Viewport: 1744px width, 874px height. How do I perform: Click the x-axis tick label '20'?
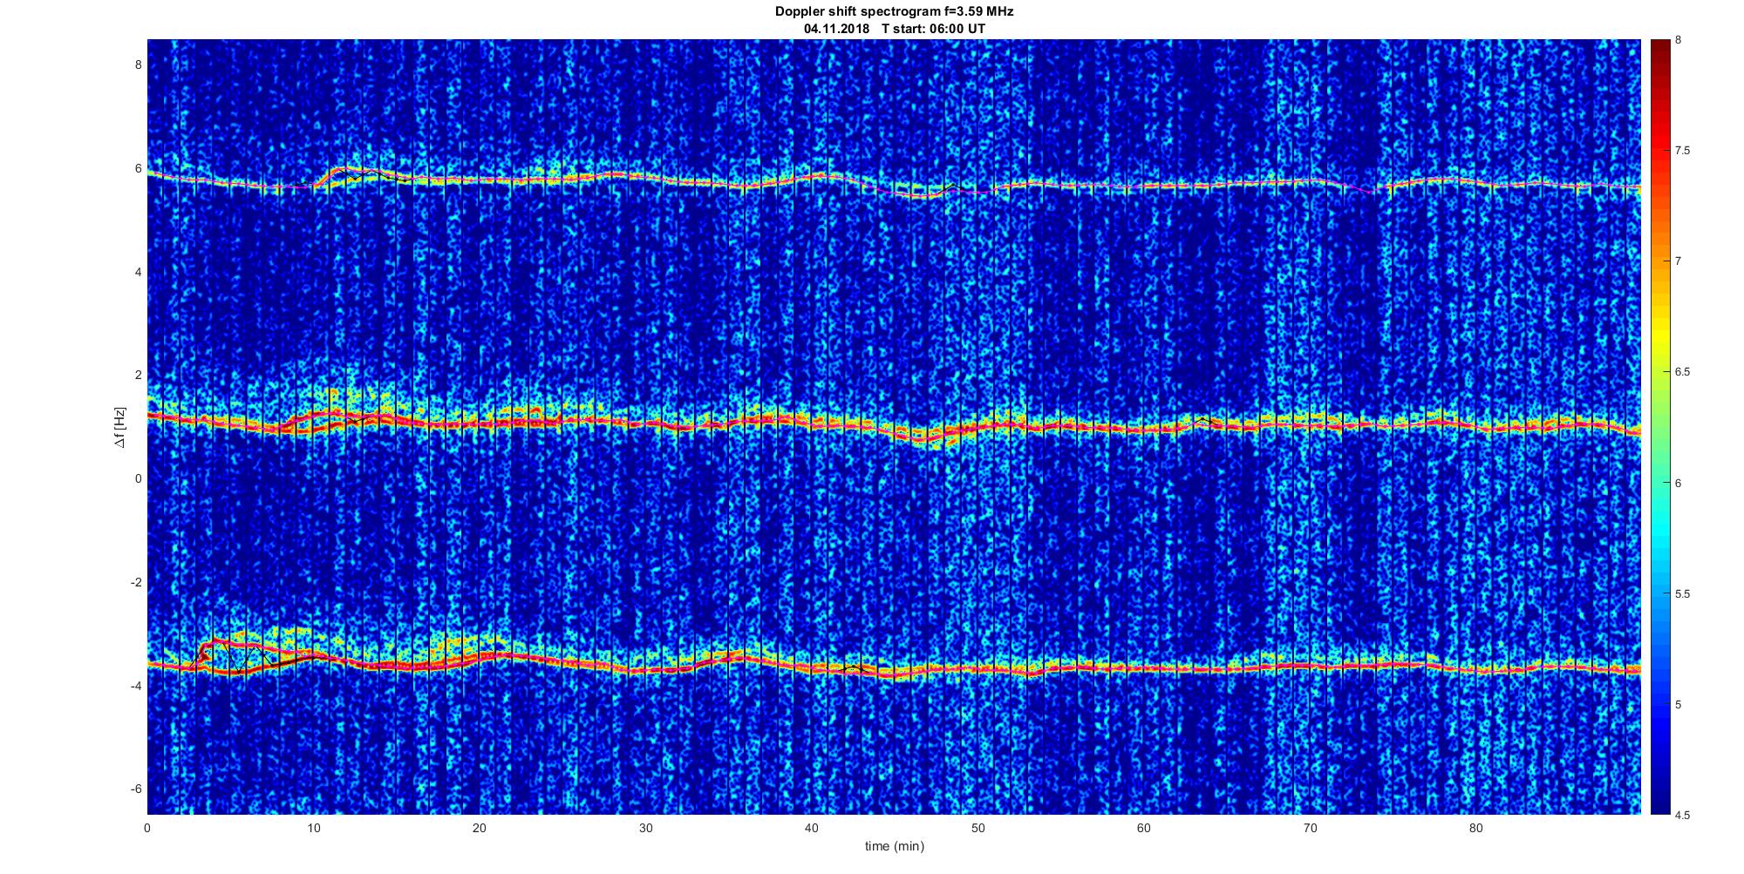pos(480,827)
